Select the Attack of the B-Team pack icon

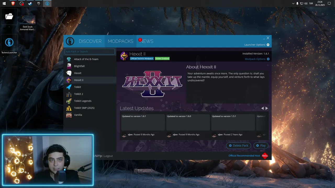point(69,59)
